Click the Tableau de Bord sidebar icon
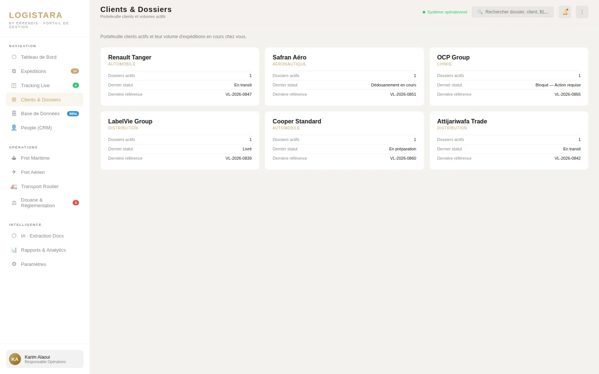The image size is (599, 374). [14, 57]
